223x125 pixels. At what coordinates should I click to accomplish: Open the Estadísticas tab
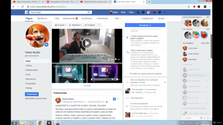87,18
